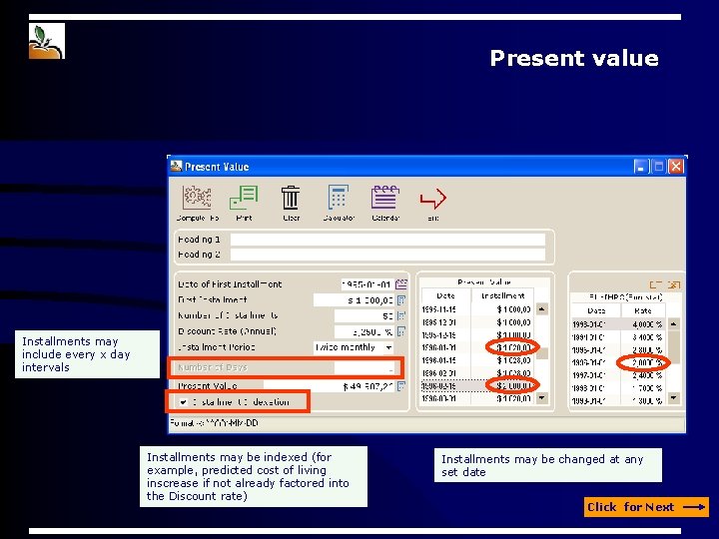This screenshot has height=539, width=719.
Task: Select the 1996-01-15 installment row
Action: click(x=477, y=360)
